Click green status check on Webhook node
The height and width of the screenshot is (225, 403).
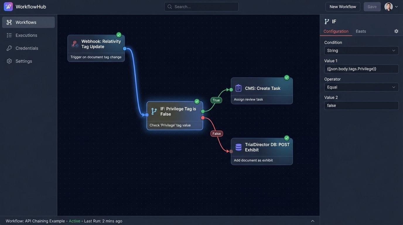point(119,35)
